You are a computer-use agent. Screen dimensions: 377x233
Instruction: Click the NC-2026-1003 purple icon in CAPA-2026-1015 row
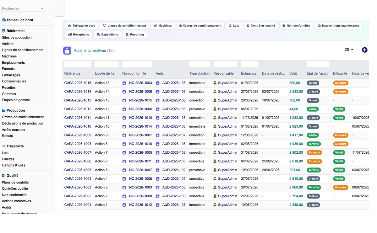(124, 83)
